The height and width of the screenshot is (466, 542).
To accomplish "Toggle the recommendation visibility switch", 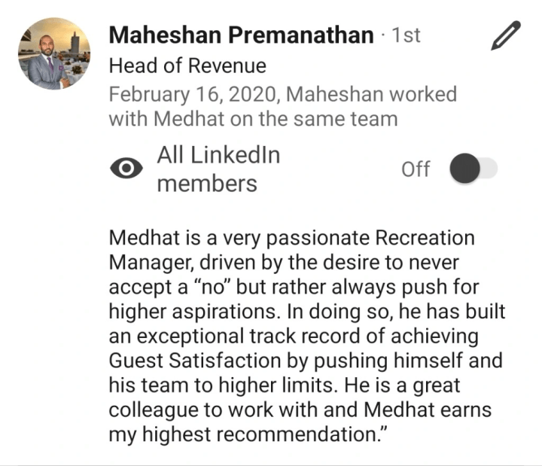I will 473,169.
